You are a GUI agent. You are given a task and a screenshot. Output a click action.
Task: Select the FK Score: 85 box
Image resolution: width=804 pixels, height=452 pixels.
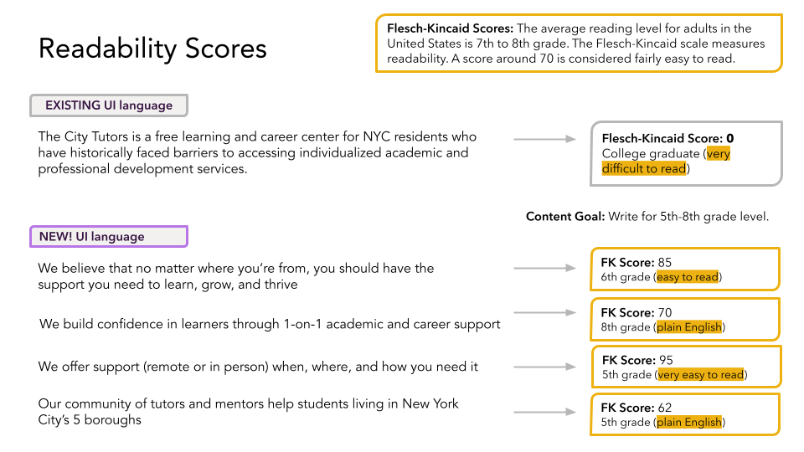[685, 269]
